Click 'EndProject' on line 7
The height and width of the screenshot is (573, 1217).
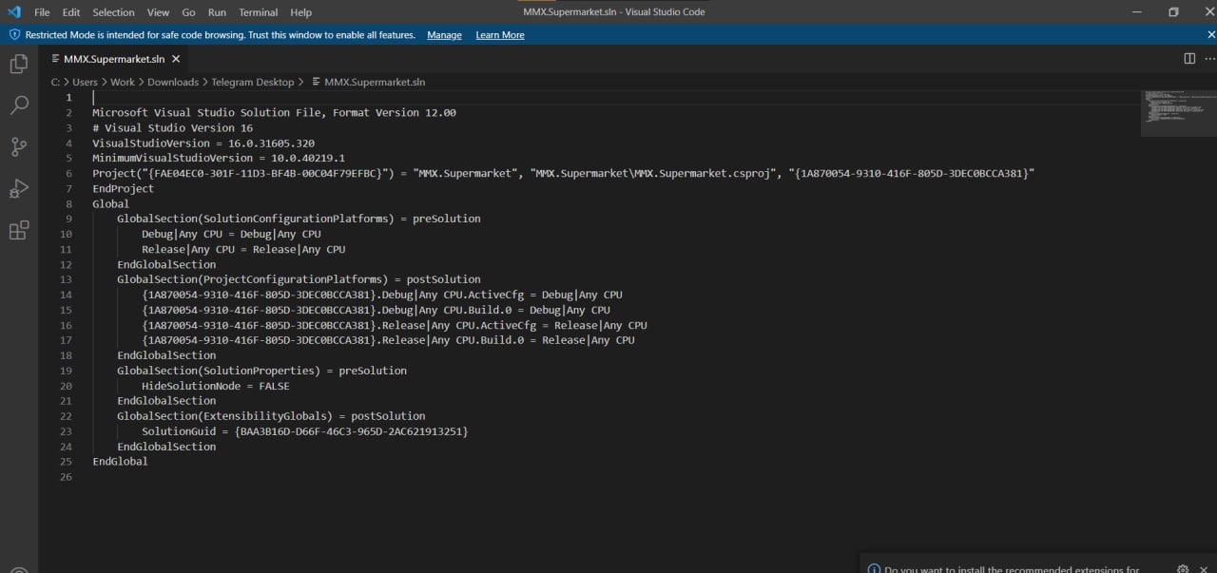click(123, 188)
